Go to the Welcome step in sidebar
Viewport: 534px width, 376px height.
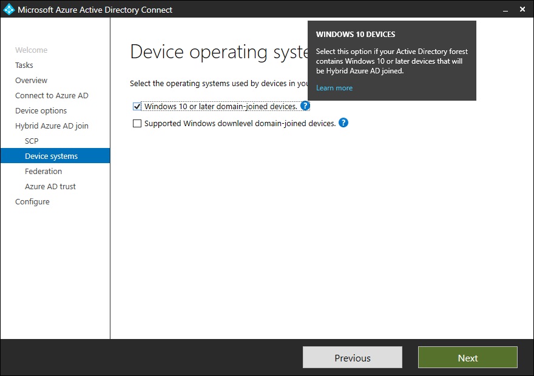(32, 50)
